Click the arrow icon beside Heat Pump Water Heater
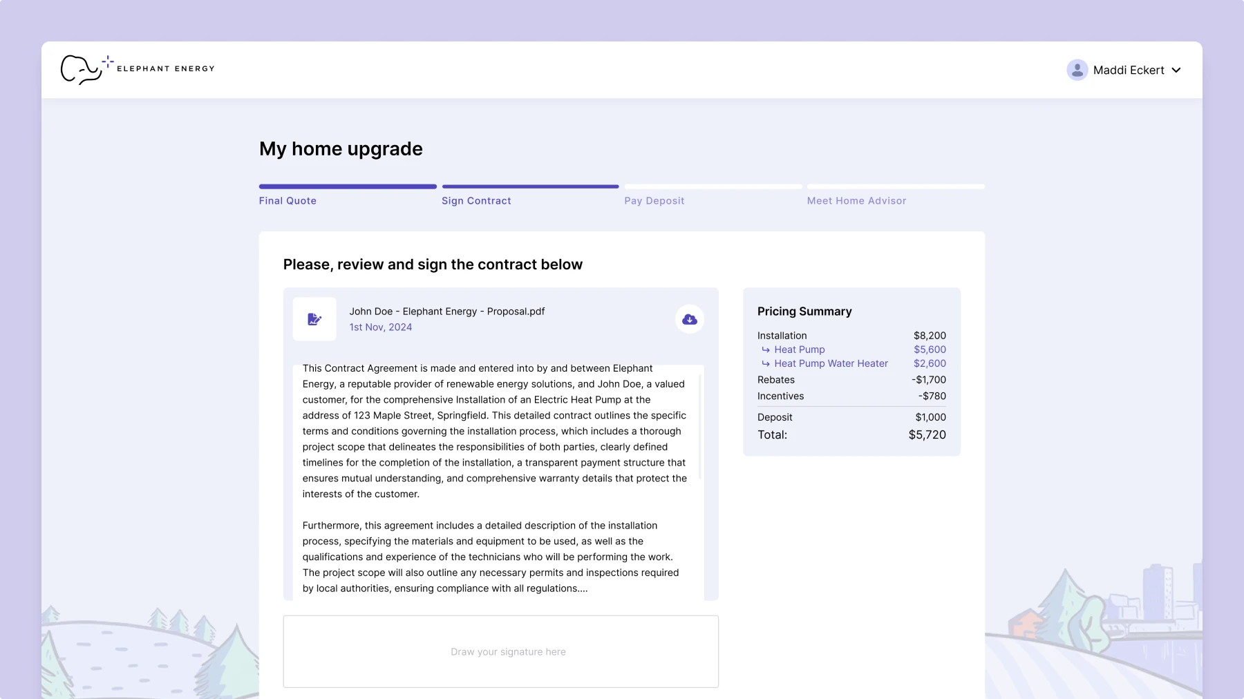 coord(766,363)
